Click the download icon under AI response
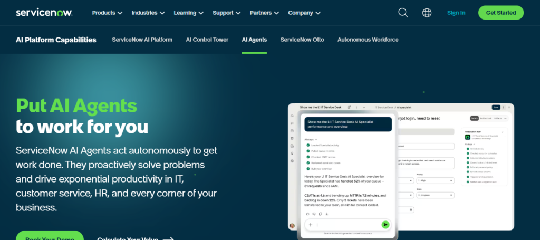 click(x=327, y=214)
